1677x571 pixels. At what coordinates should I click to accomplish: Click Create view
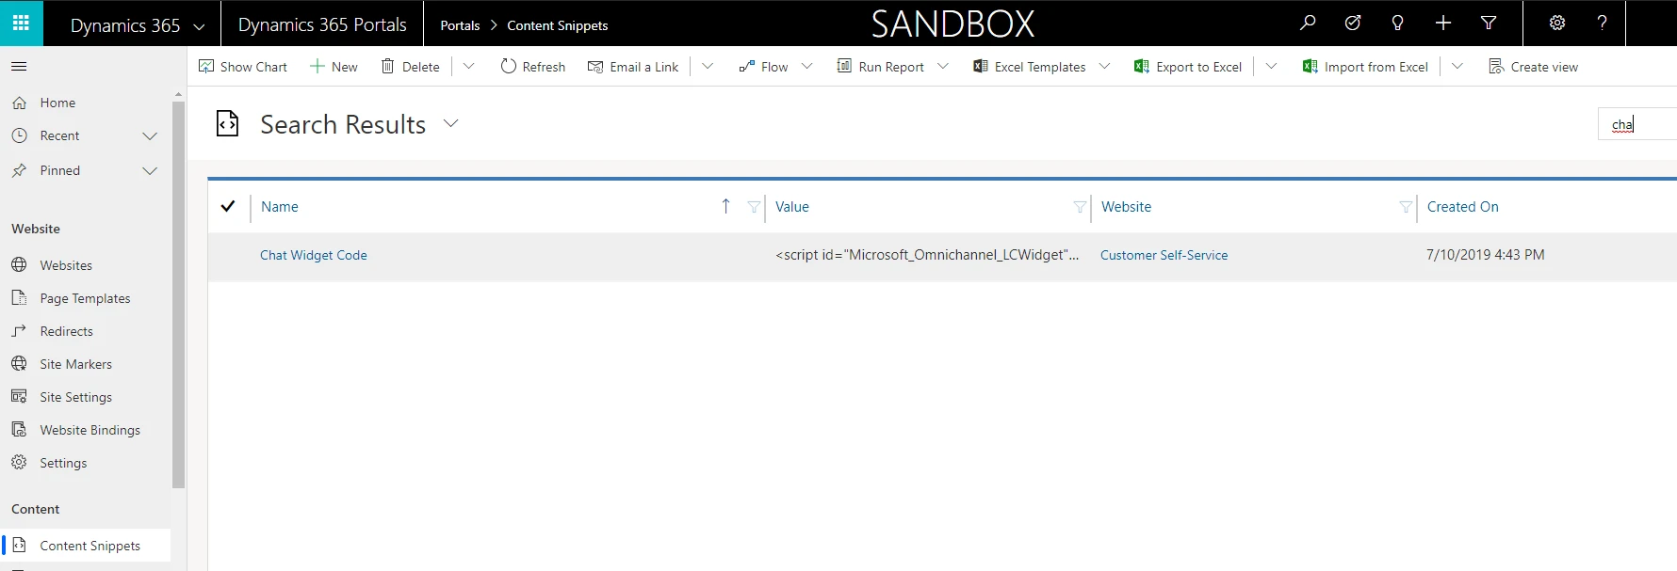tap(1533, 67)
